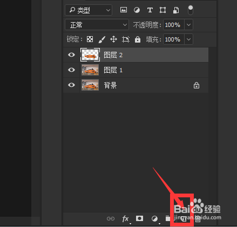Image resolution: width=237 pixels, height=227 pixels.
Task: Create a new layer icon
Action: [184, 219]
